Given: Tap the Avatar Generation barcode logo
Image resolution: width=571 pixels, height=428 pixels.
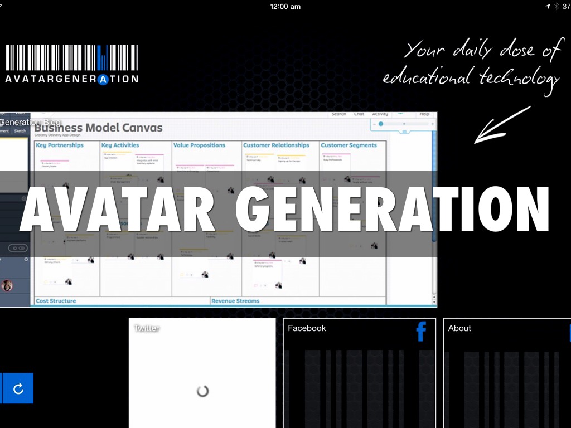Looking at the screenshot, I should pyautogui.click(x=71, y=64).
